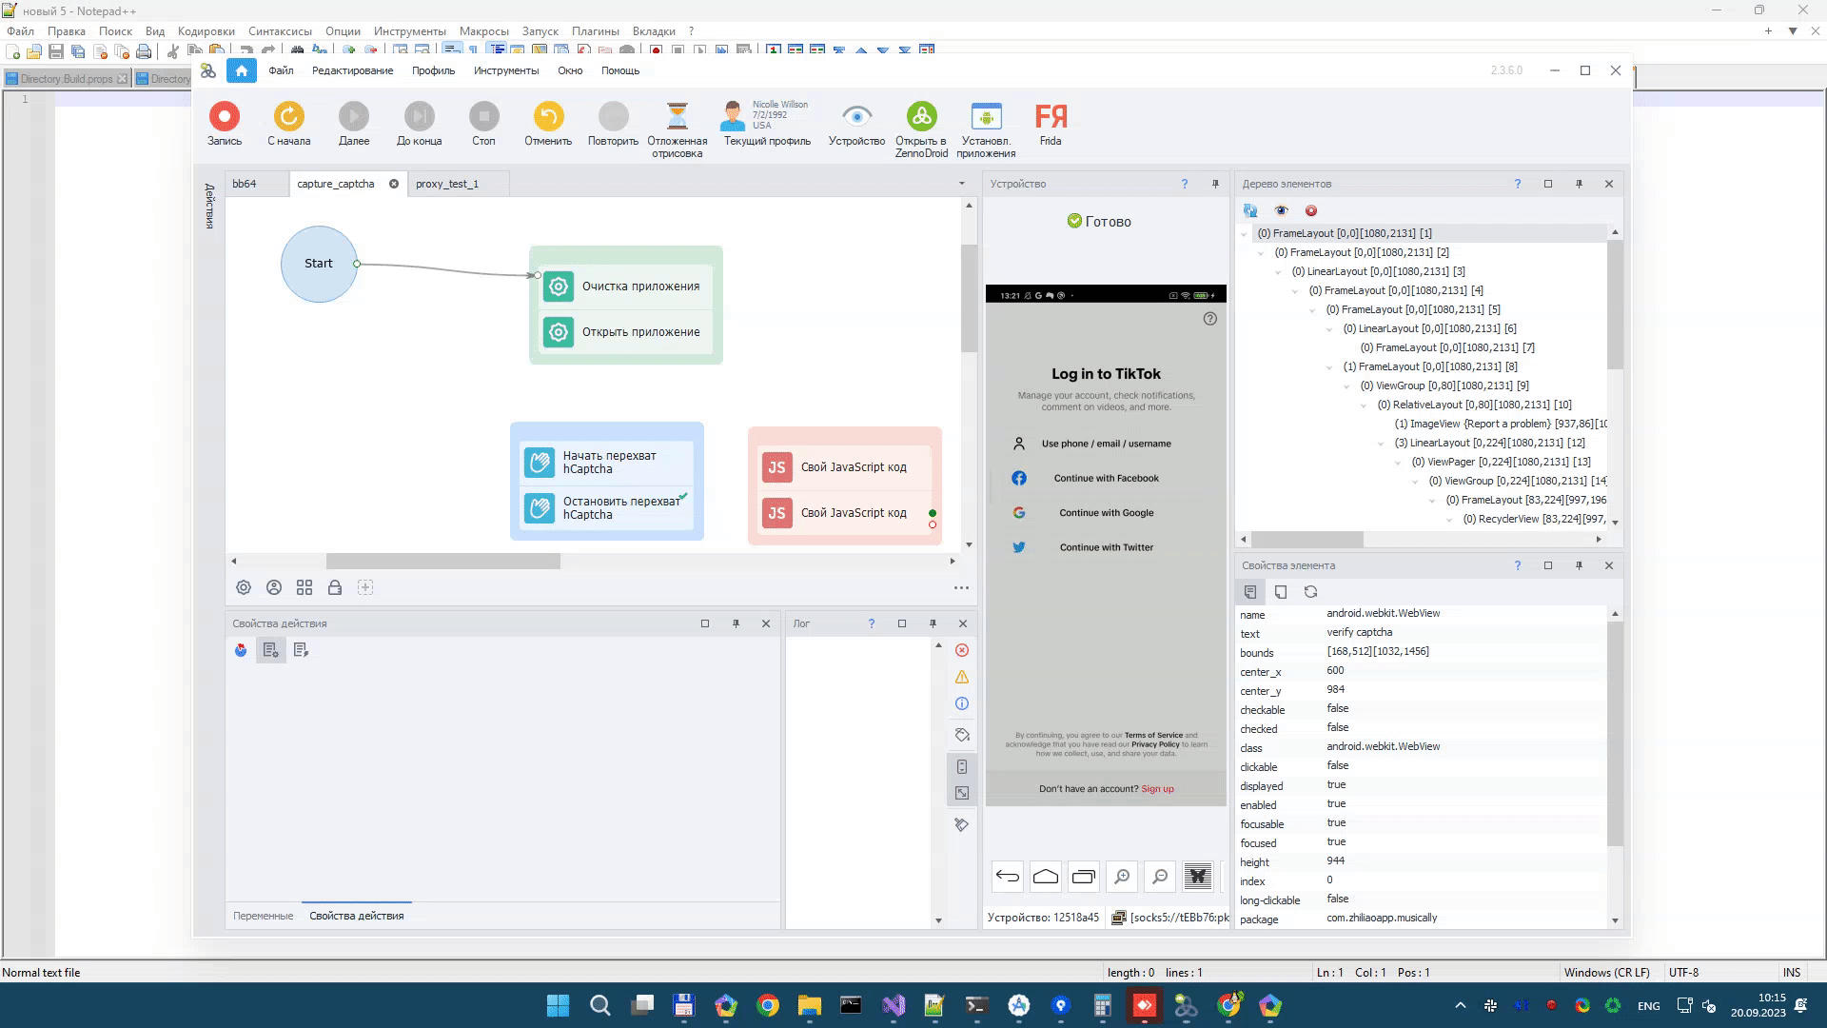Click the Frida toolbar icon

1051,116
